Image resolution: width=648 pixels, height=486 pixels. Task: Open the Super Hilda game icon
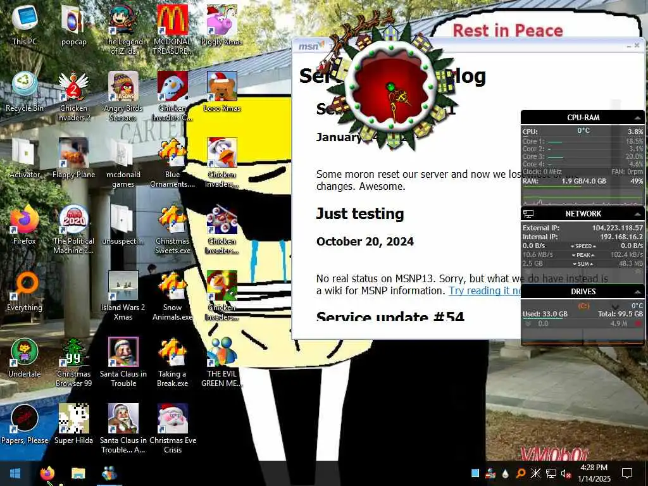coord(73,423)
